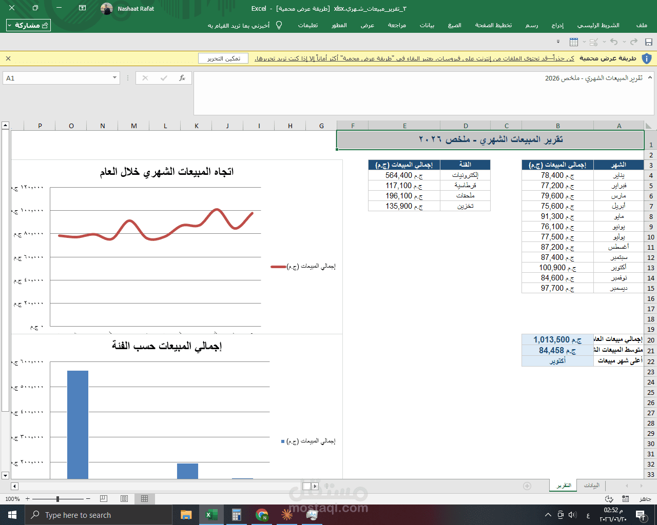This screenshot has width=657, height=525.
Task: Open the Review tab (مراجعة)
Action: click(397, 25)
